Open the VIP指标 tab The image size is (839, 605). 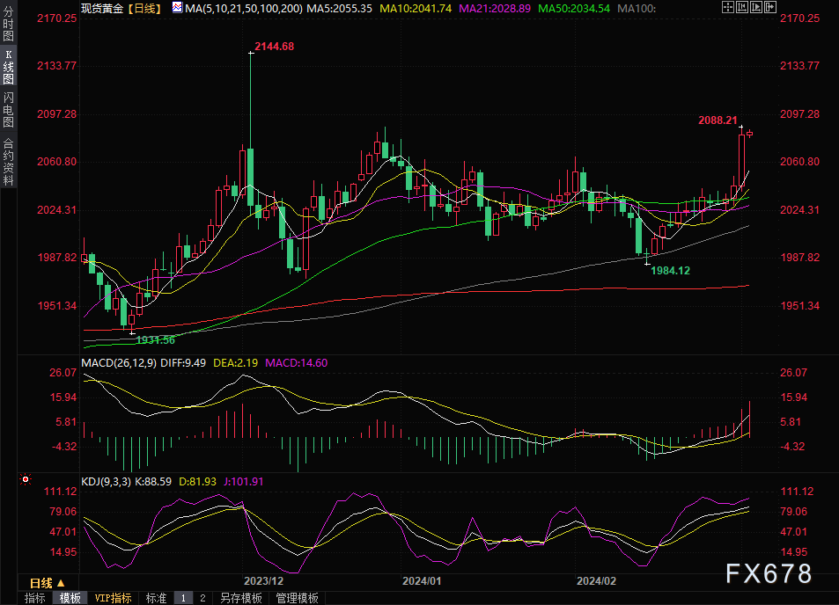click(x=113, y=598)
